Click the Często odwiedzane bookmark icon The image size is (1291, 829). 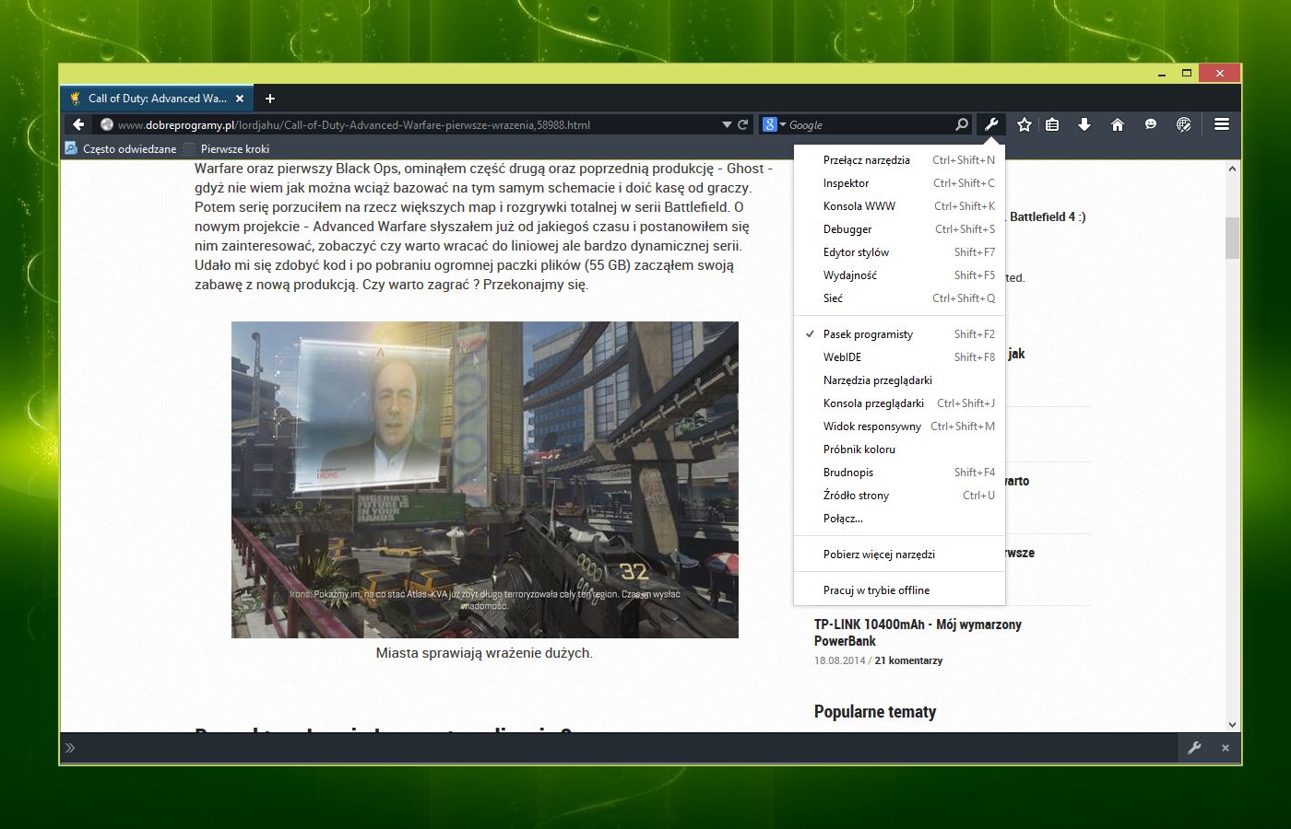point(71,148)
